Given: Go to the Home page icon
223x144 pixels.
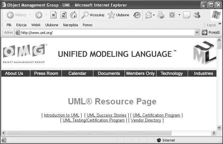Looking at the screenshot, I should (73, 15).
